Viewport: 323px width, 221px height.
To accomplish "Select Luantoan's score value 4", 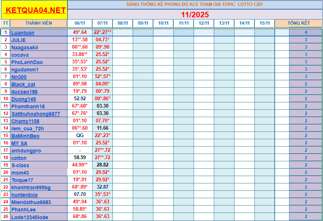I will pyautogui.click(x=306, y=33).
